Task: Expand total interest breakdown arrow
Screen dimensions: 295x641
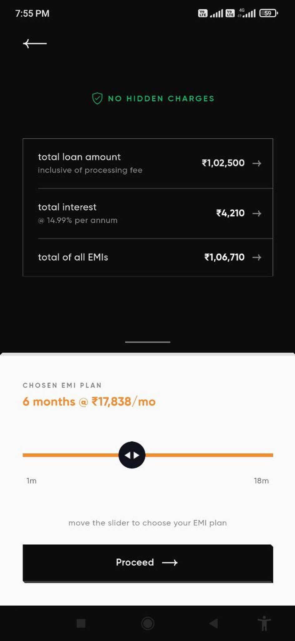Action: (x=257, y=213)
